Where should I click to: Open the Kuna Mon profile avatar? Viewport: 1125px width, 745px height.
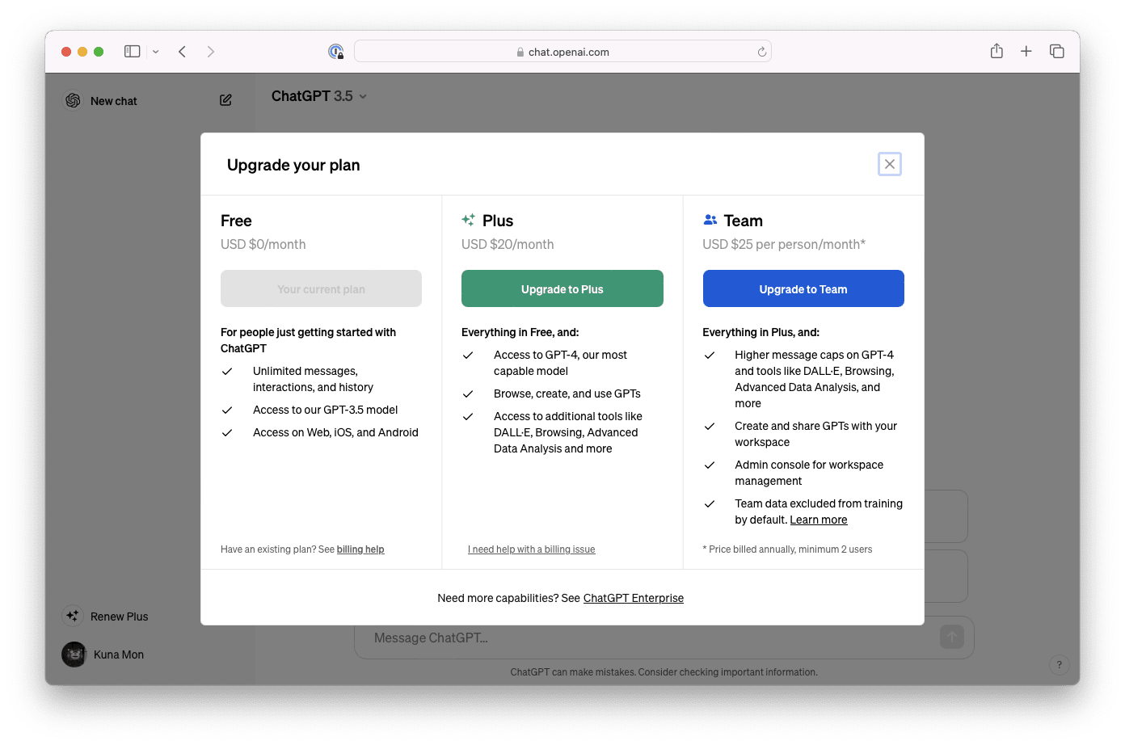[74, 655]
